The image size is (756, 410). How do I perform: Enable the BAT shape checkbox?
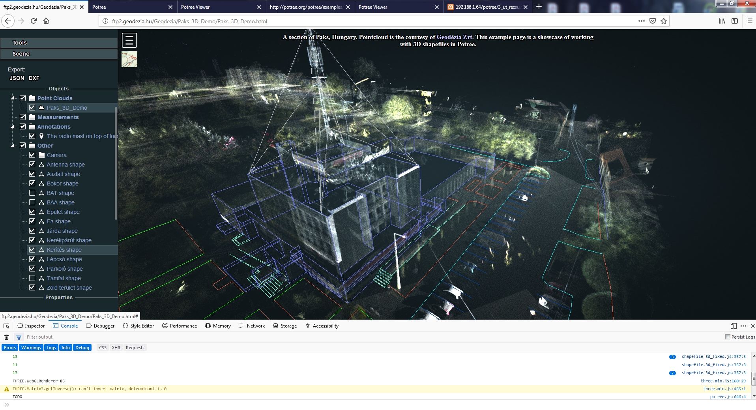tap(32, 193)
